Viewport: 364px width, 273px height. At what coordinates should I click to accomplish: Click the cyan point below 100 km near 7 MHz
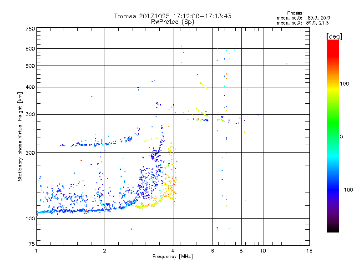(229, 228)
